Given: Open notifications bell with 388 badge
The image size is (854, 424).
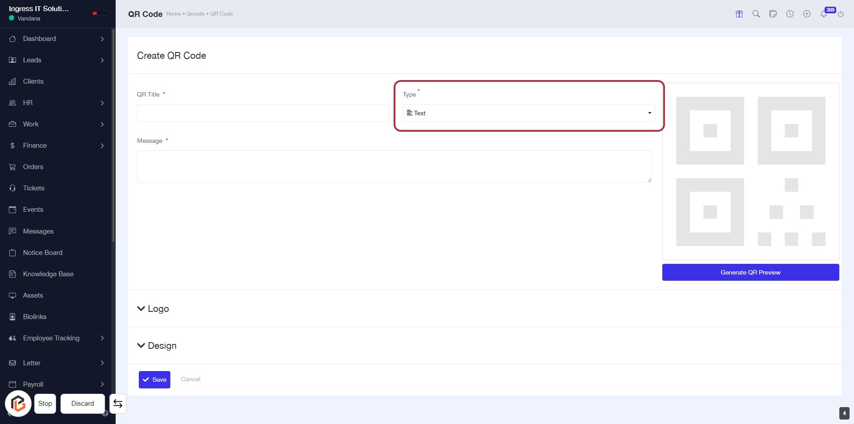Looking at the screenshot, I should (824, 14).
